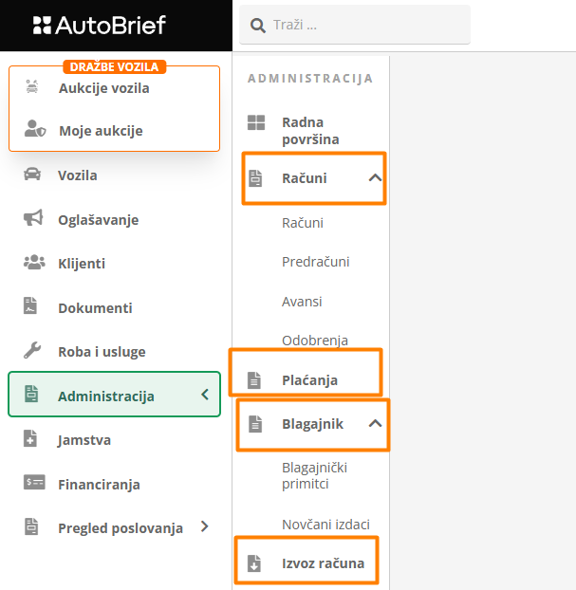Click the Radna površina grid icon
This screenshot has width=576, height=590.
[x=256, y=122]
